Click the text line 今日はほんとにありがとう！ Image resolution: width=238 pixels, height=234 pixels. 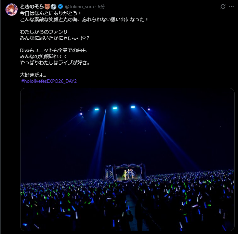[51, 13]
